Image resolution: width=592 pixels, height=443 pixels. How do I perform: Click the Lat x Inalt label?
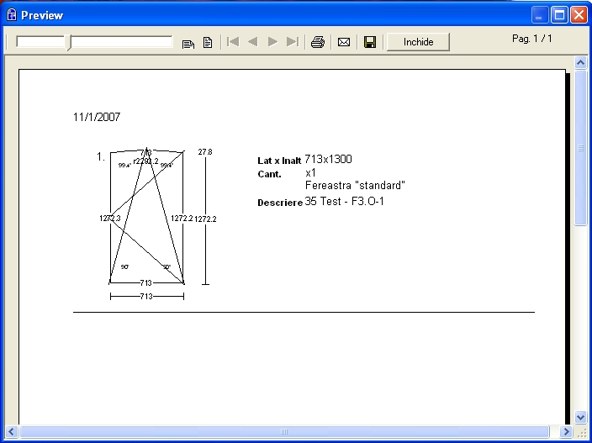[279, 161]
